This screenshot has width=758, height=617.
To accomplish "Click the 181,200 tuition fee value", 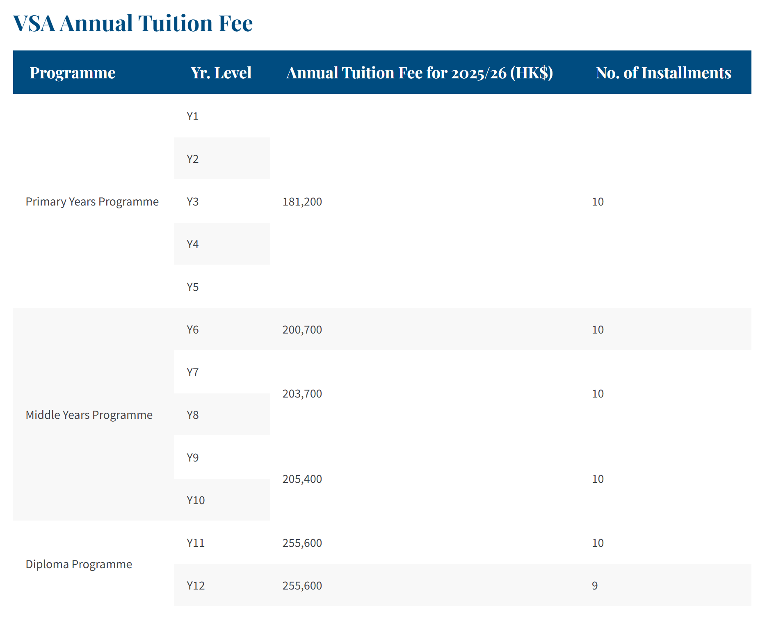I will [302, 201].
